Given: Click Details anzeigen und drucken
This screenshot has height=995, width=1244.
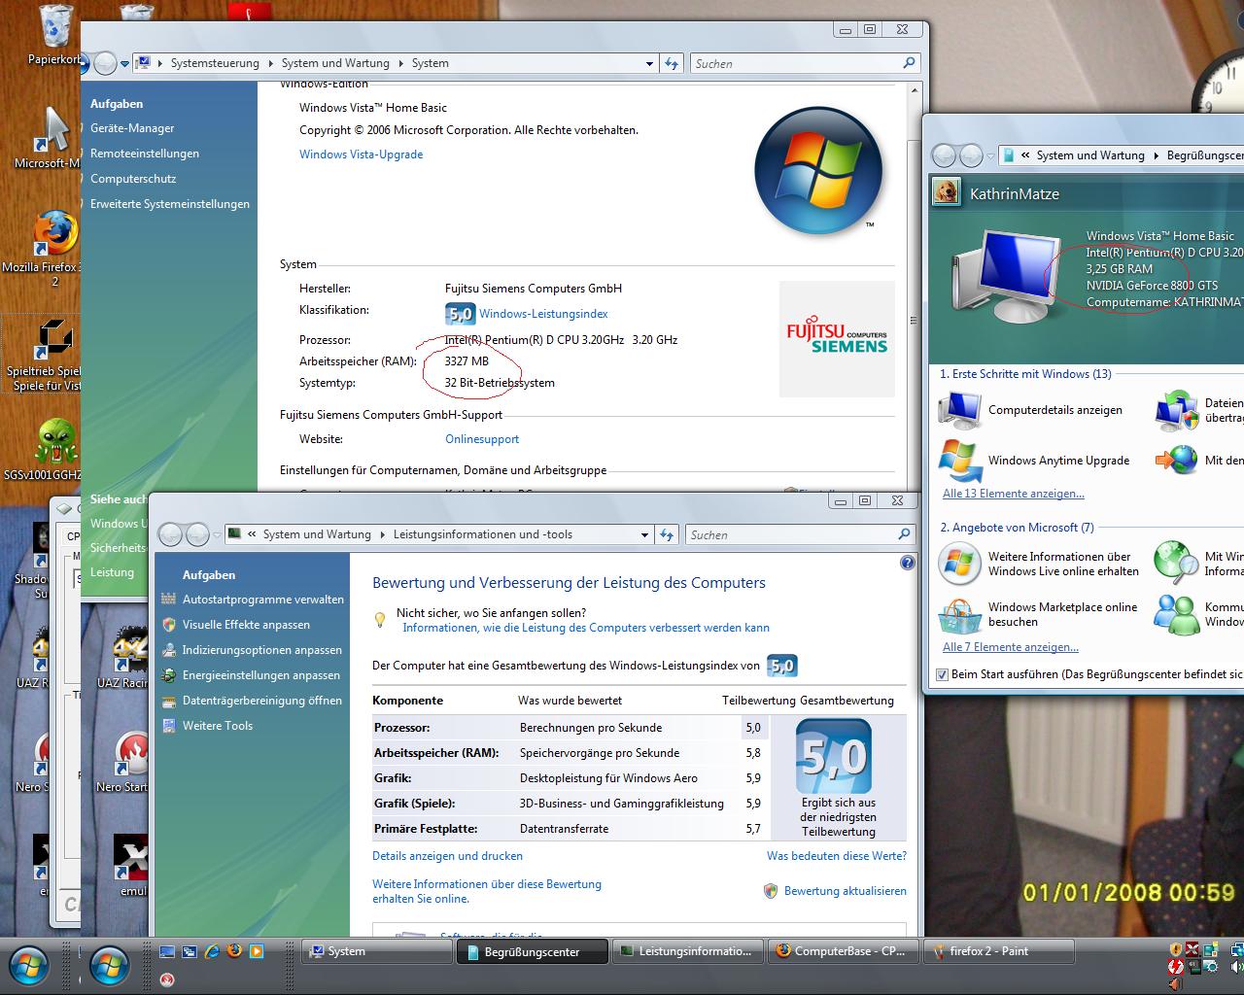Looking at the screenshot, I should [x=447, y=856].
